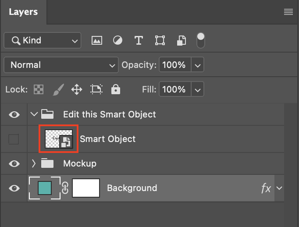Prevent artboard auto-nesting lock icon
The height and width of the screenshot is (227, 299).
coord(96,90)
